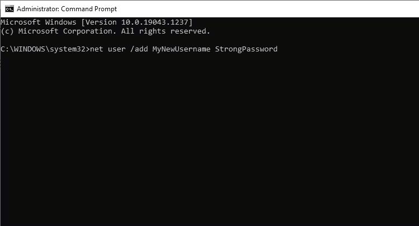419x226 pixels.
Task: Click the "StrongPassword" argument
Action: click(246, 49)
